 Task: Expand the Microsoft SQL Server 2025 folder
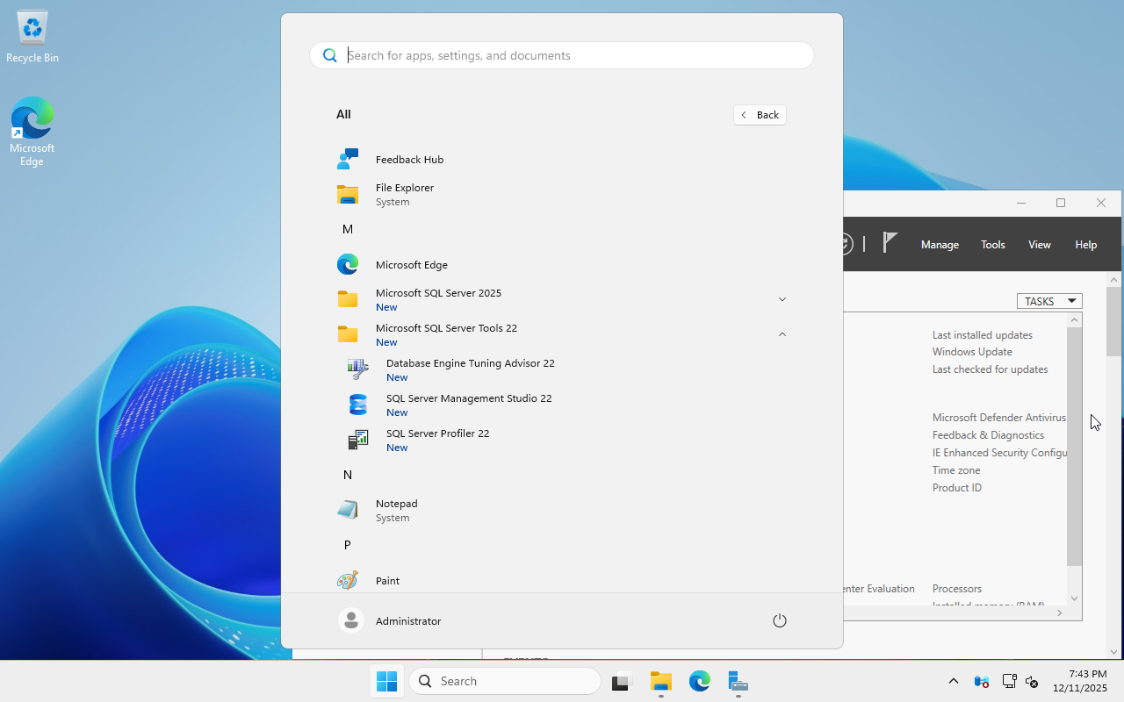(782, 299)
